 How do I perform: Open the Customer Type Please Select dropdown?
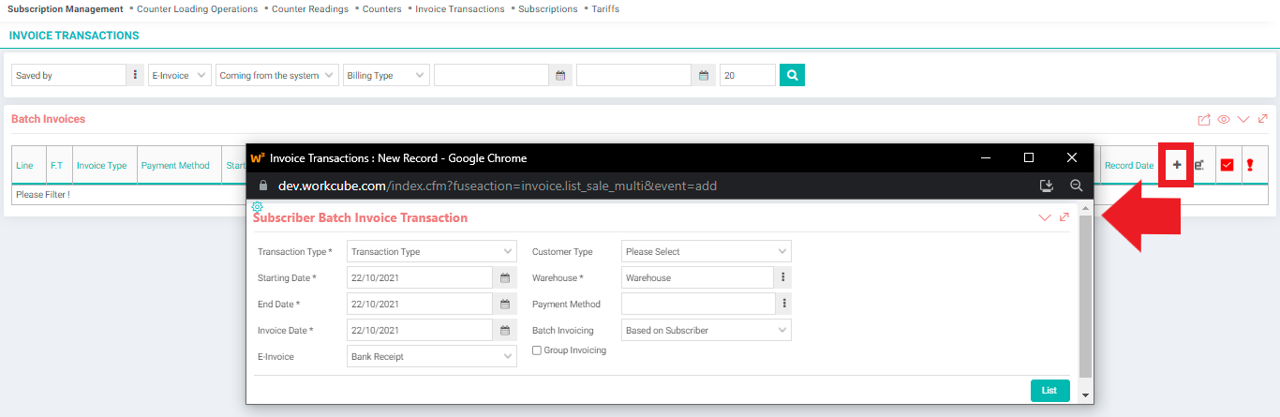(707, 251)
